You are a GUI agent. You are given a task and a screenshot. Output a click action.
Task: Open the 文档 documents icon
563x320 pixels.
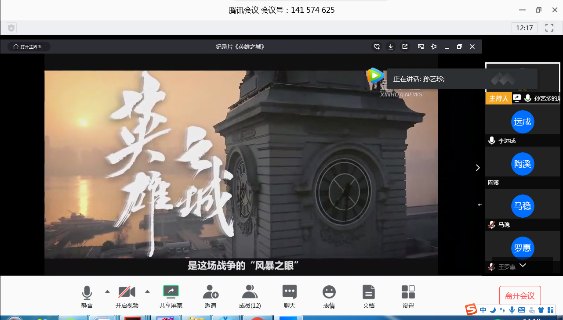[368, 296]
